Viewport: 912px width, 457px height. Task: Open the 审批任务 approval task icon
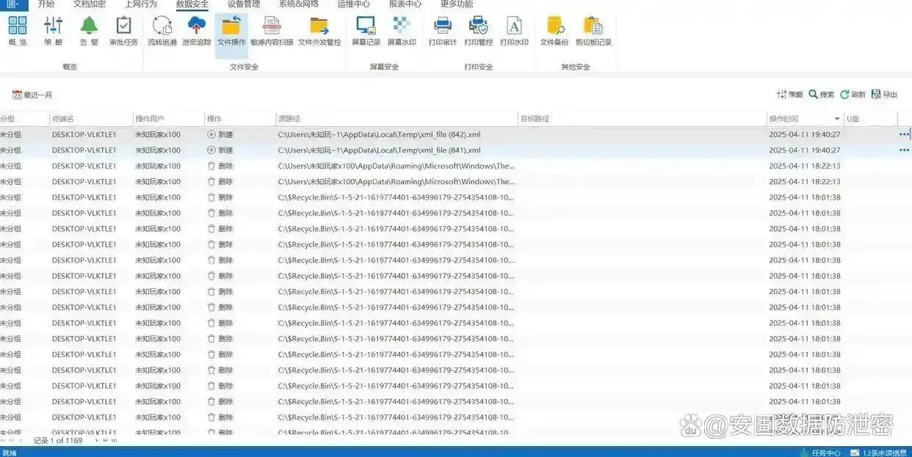(x=124, y=32)
